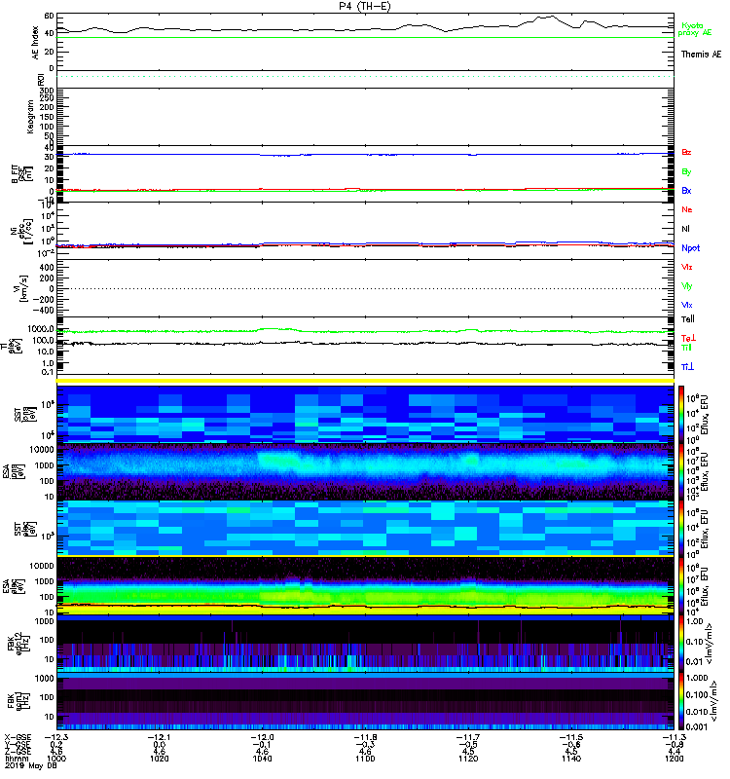This screenshot has height=779, width=730.
Task: Select the red "Te⊥" temperature legend entry
Action: click(x=689, y=338)
